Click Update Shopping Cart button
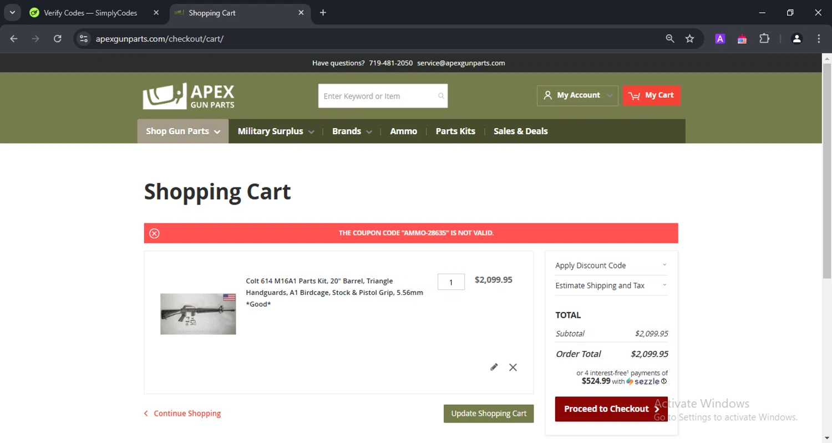Viewport: 832px width, 443px height. click(489, 414)
